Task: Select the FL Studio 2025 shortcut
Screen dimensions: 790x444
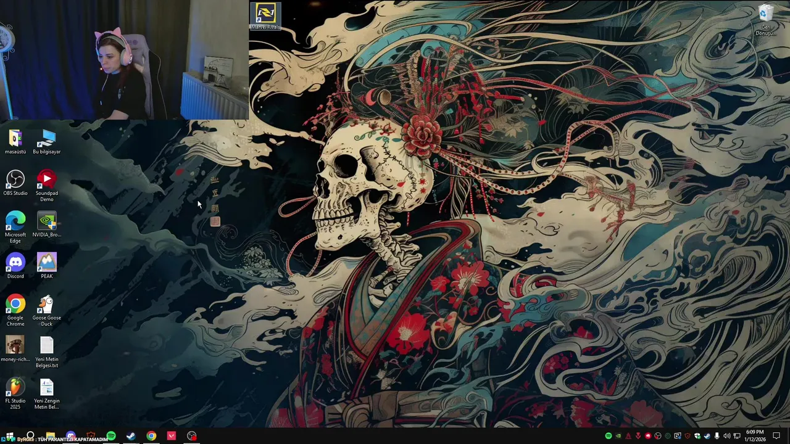Action: pyautogui.click(x=15, y=394)
